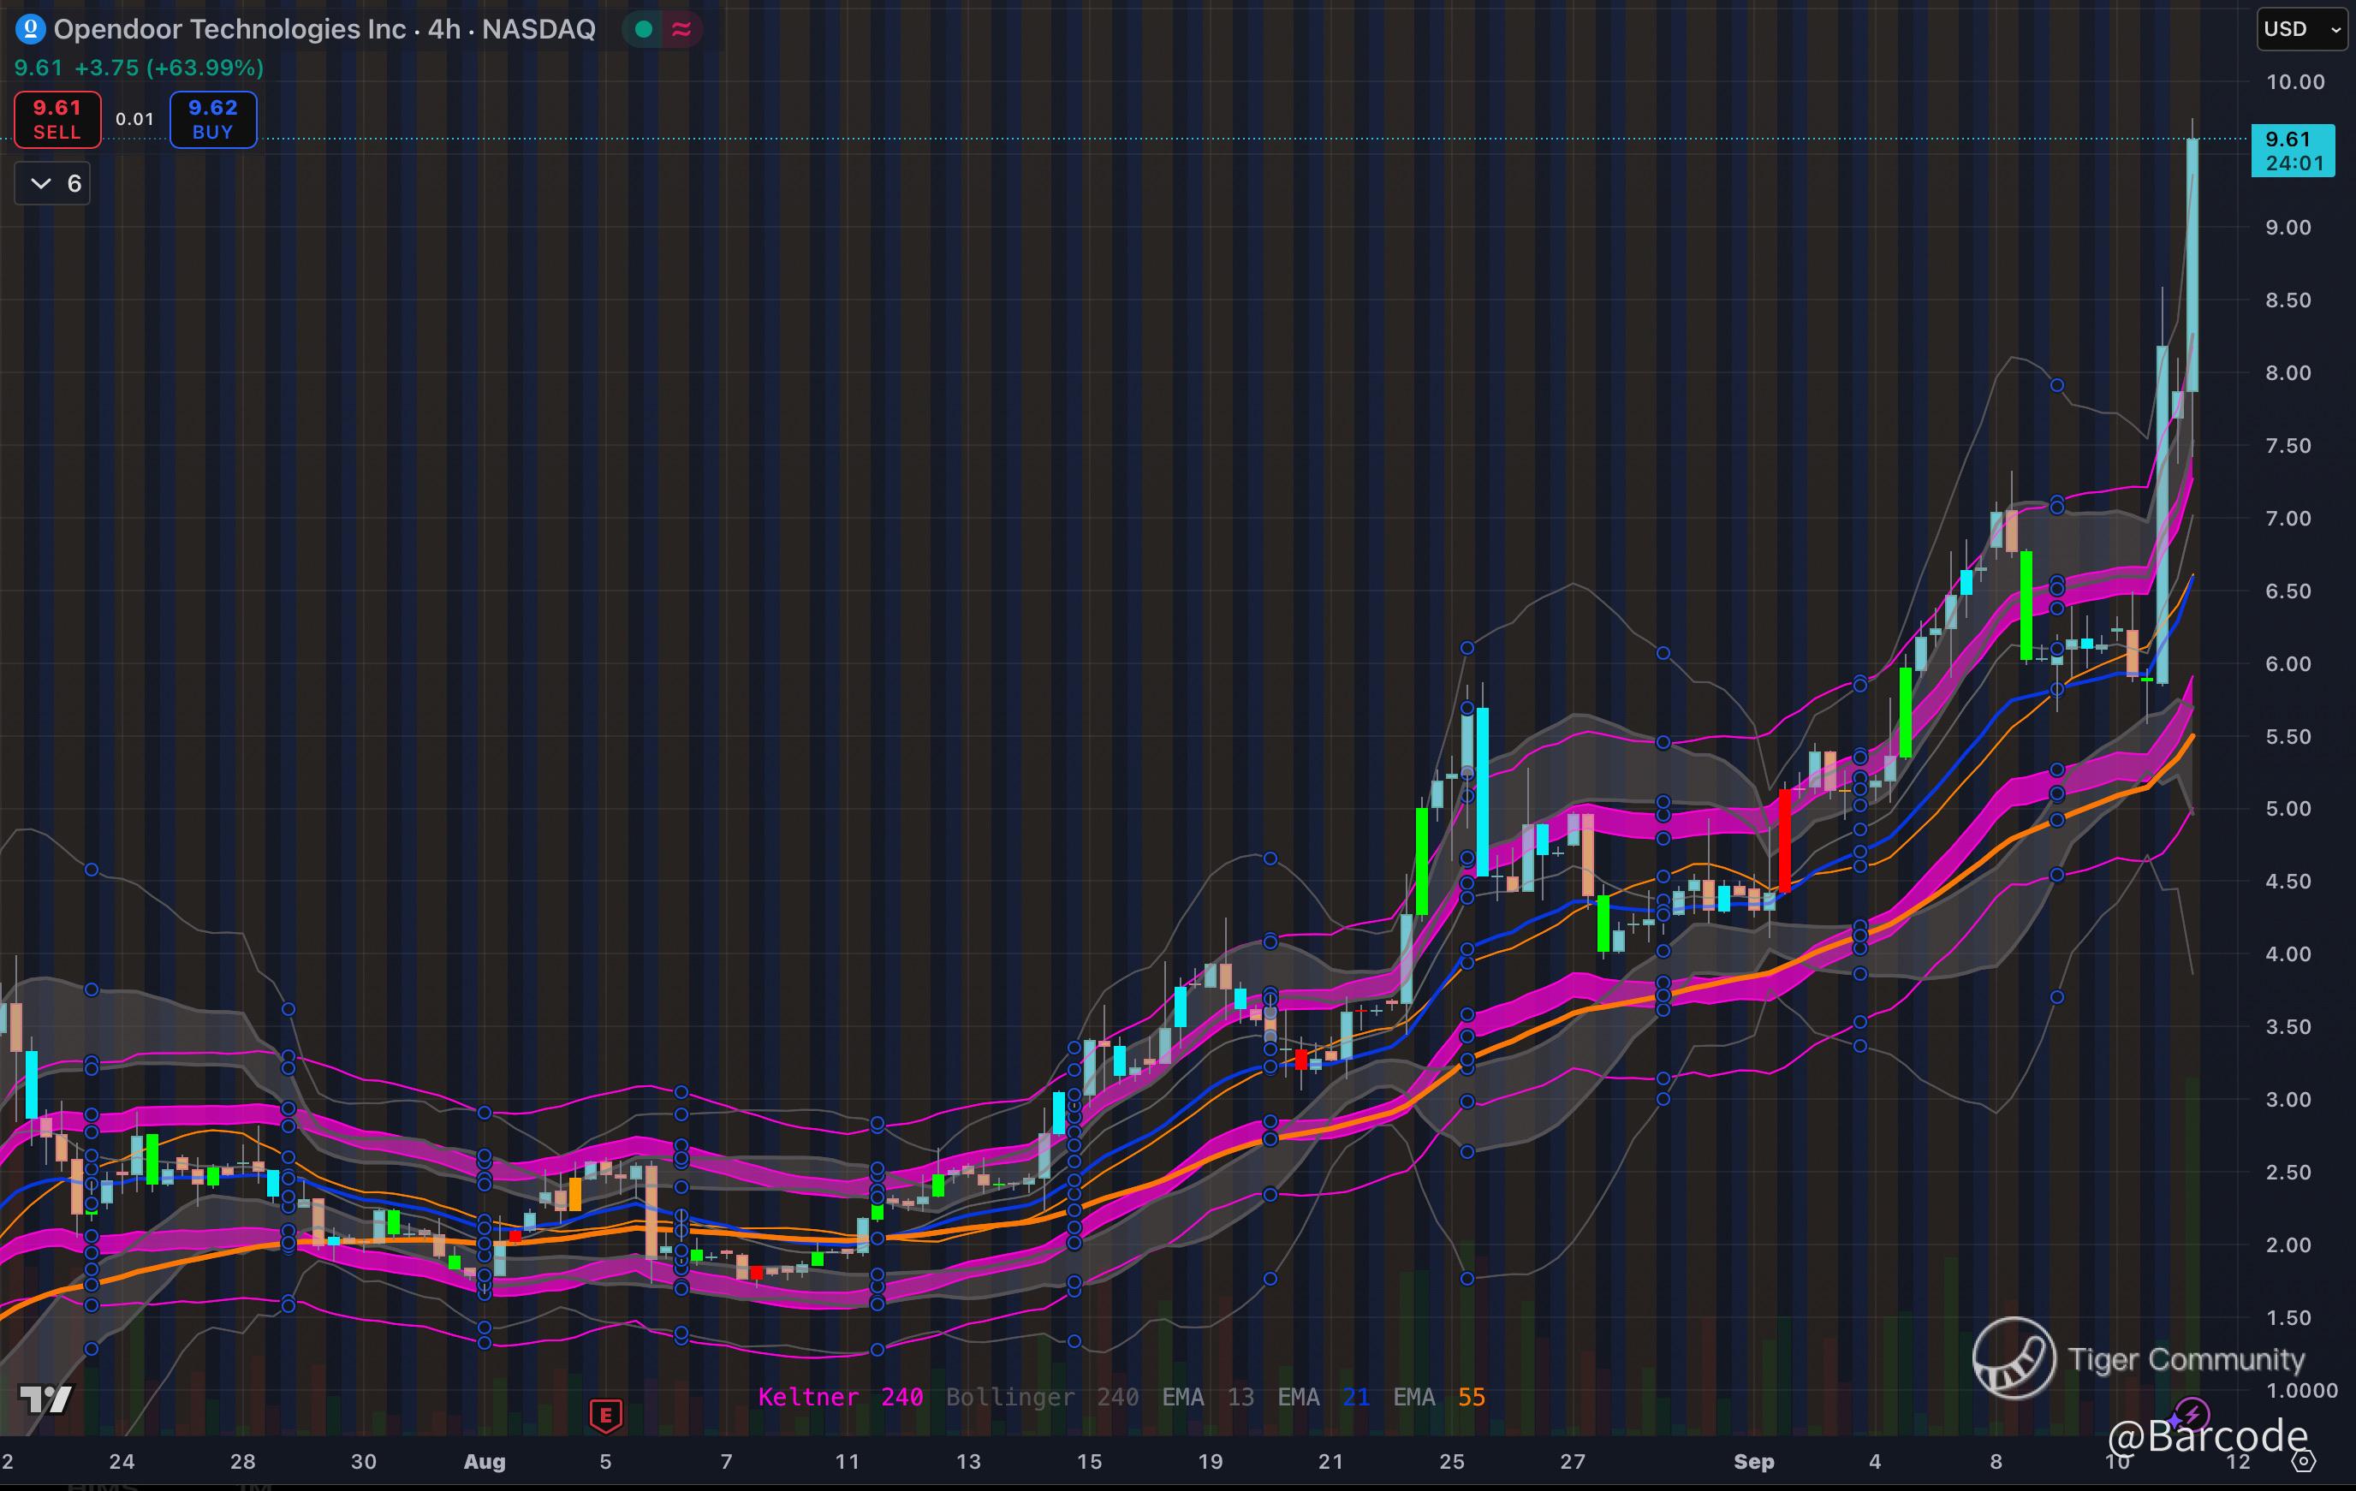Click the Opendoor symbol logo icon
Image resolution: width=2356 pixels, height=1491 pixels.
tap(30, 29)
